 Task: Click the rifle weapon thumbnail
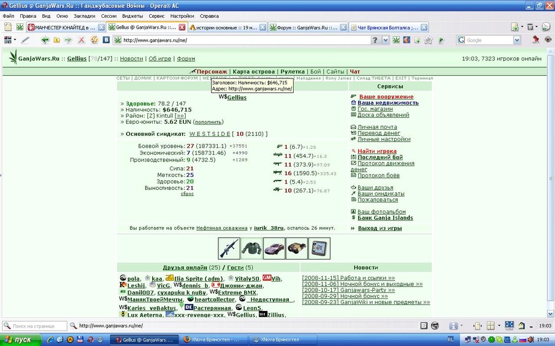[229, 248]
